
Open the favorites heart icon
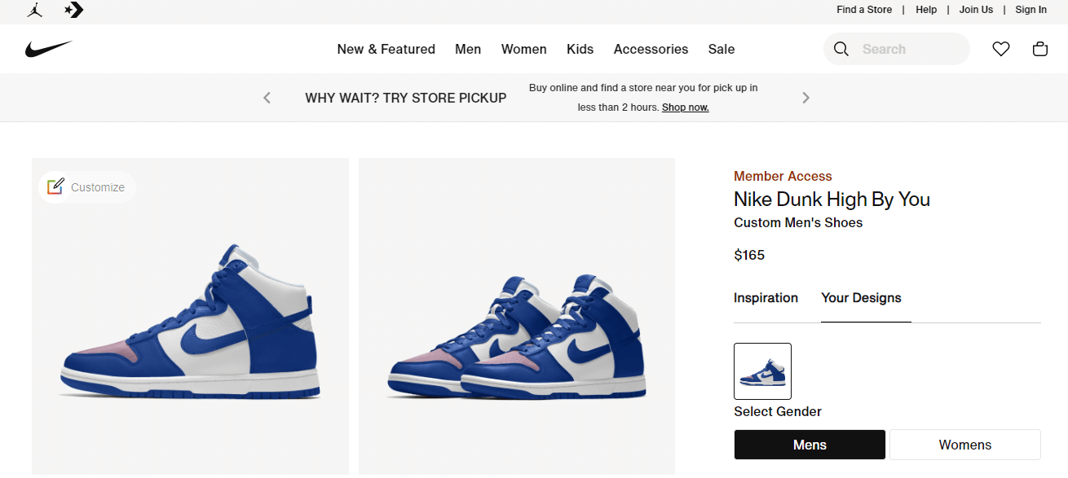[x=1000, y=49]
